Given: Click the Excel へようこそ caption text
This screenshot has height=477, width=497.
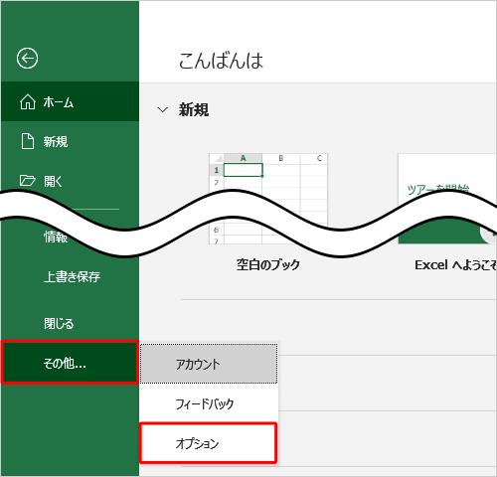Looking at the screenshot, I should (455, 265).
